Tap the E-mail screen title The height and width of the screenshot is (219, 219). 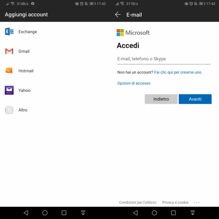[x=134, y=15]
